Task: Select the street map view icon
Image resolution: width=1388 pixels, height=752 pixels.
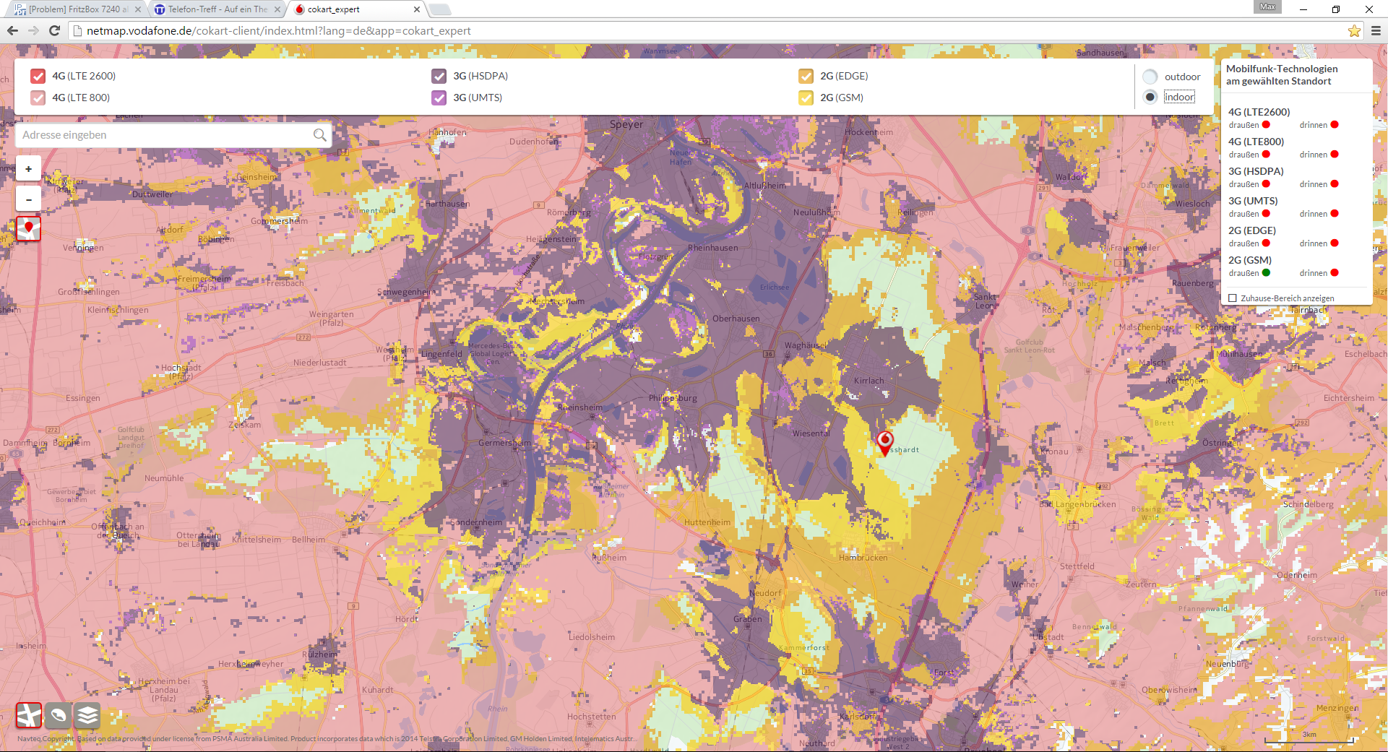Action: point(29,715)
